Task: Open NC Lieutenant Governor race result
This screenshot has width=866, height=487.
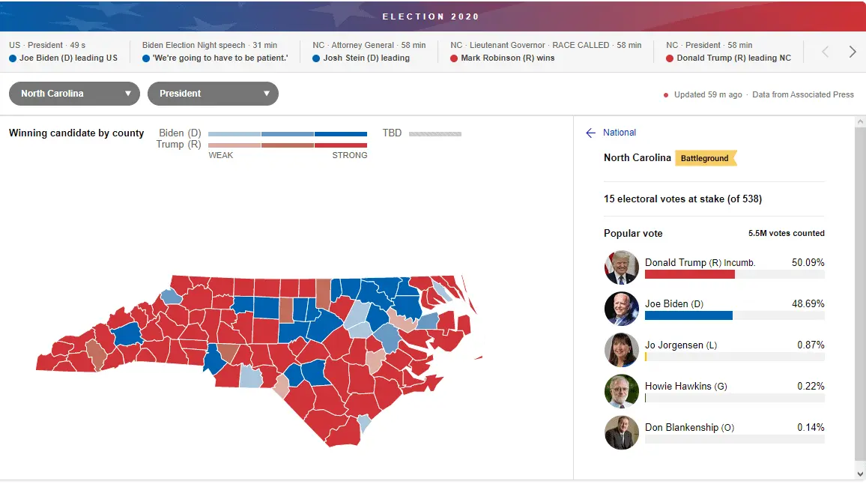Action: tap(545, 52)
